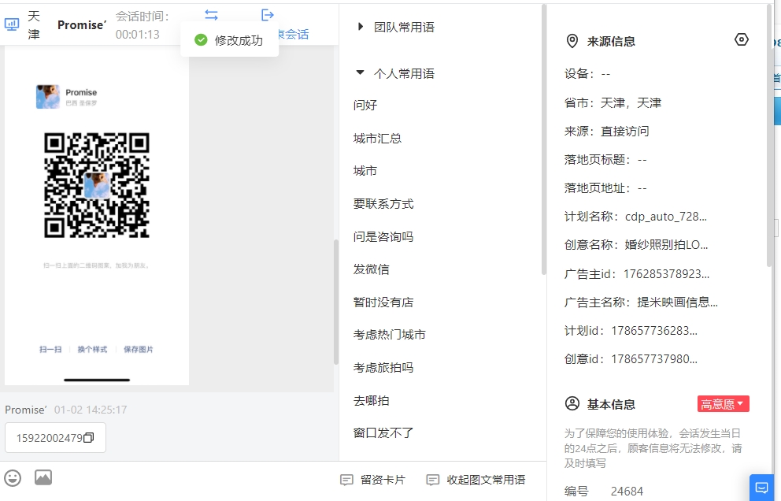Click the 落地页标题 row

(605, 160)
